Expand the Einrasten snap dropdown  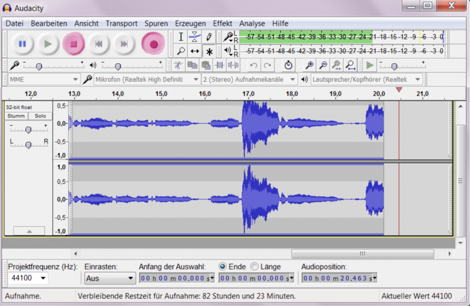(x=110, y=278)
